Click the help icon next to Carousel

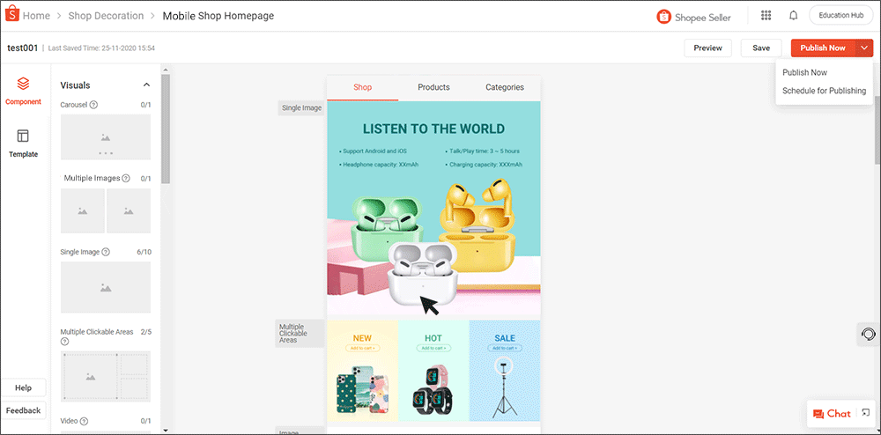pyautogui.click(x=94, y=105)
